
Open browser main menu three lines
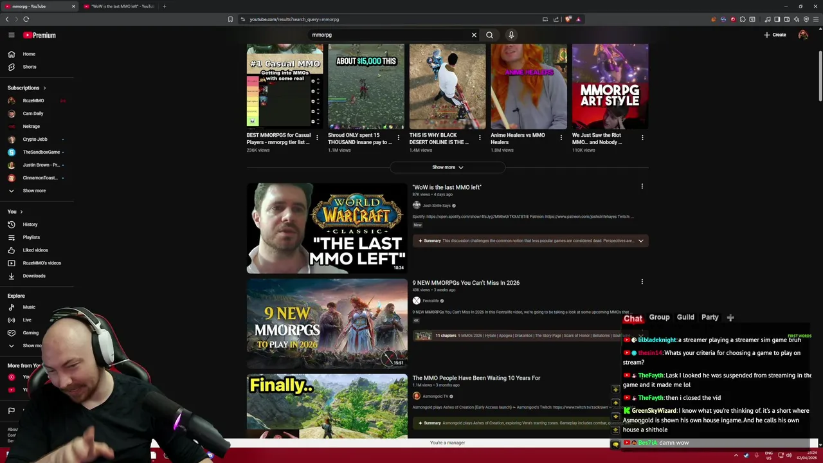coord(816,19)
